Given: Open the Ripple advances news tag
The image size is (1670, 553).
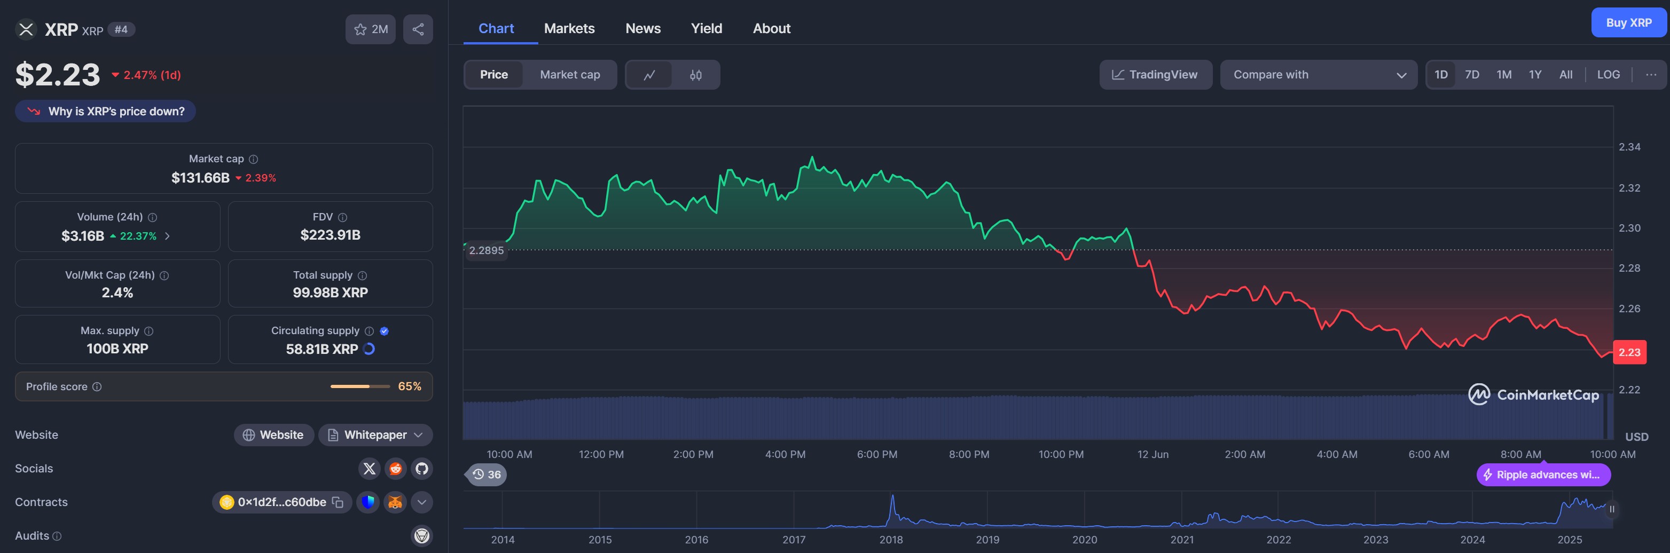Looking at the screenshot, I should point(1543,475).
